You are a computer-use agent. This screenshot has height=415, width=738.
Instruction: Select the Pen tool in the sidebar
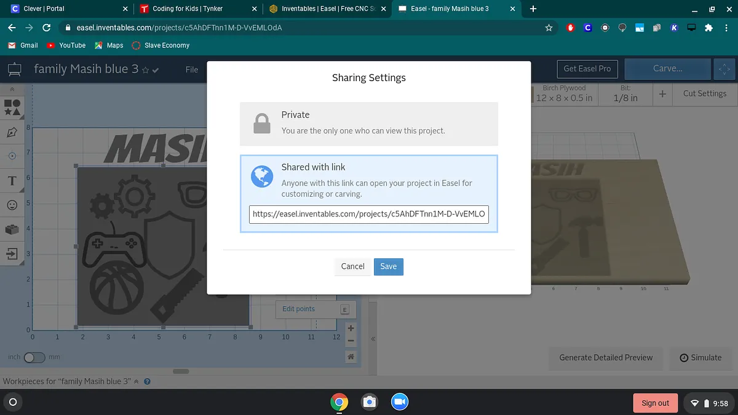tap(12, 132)
